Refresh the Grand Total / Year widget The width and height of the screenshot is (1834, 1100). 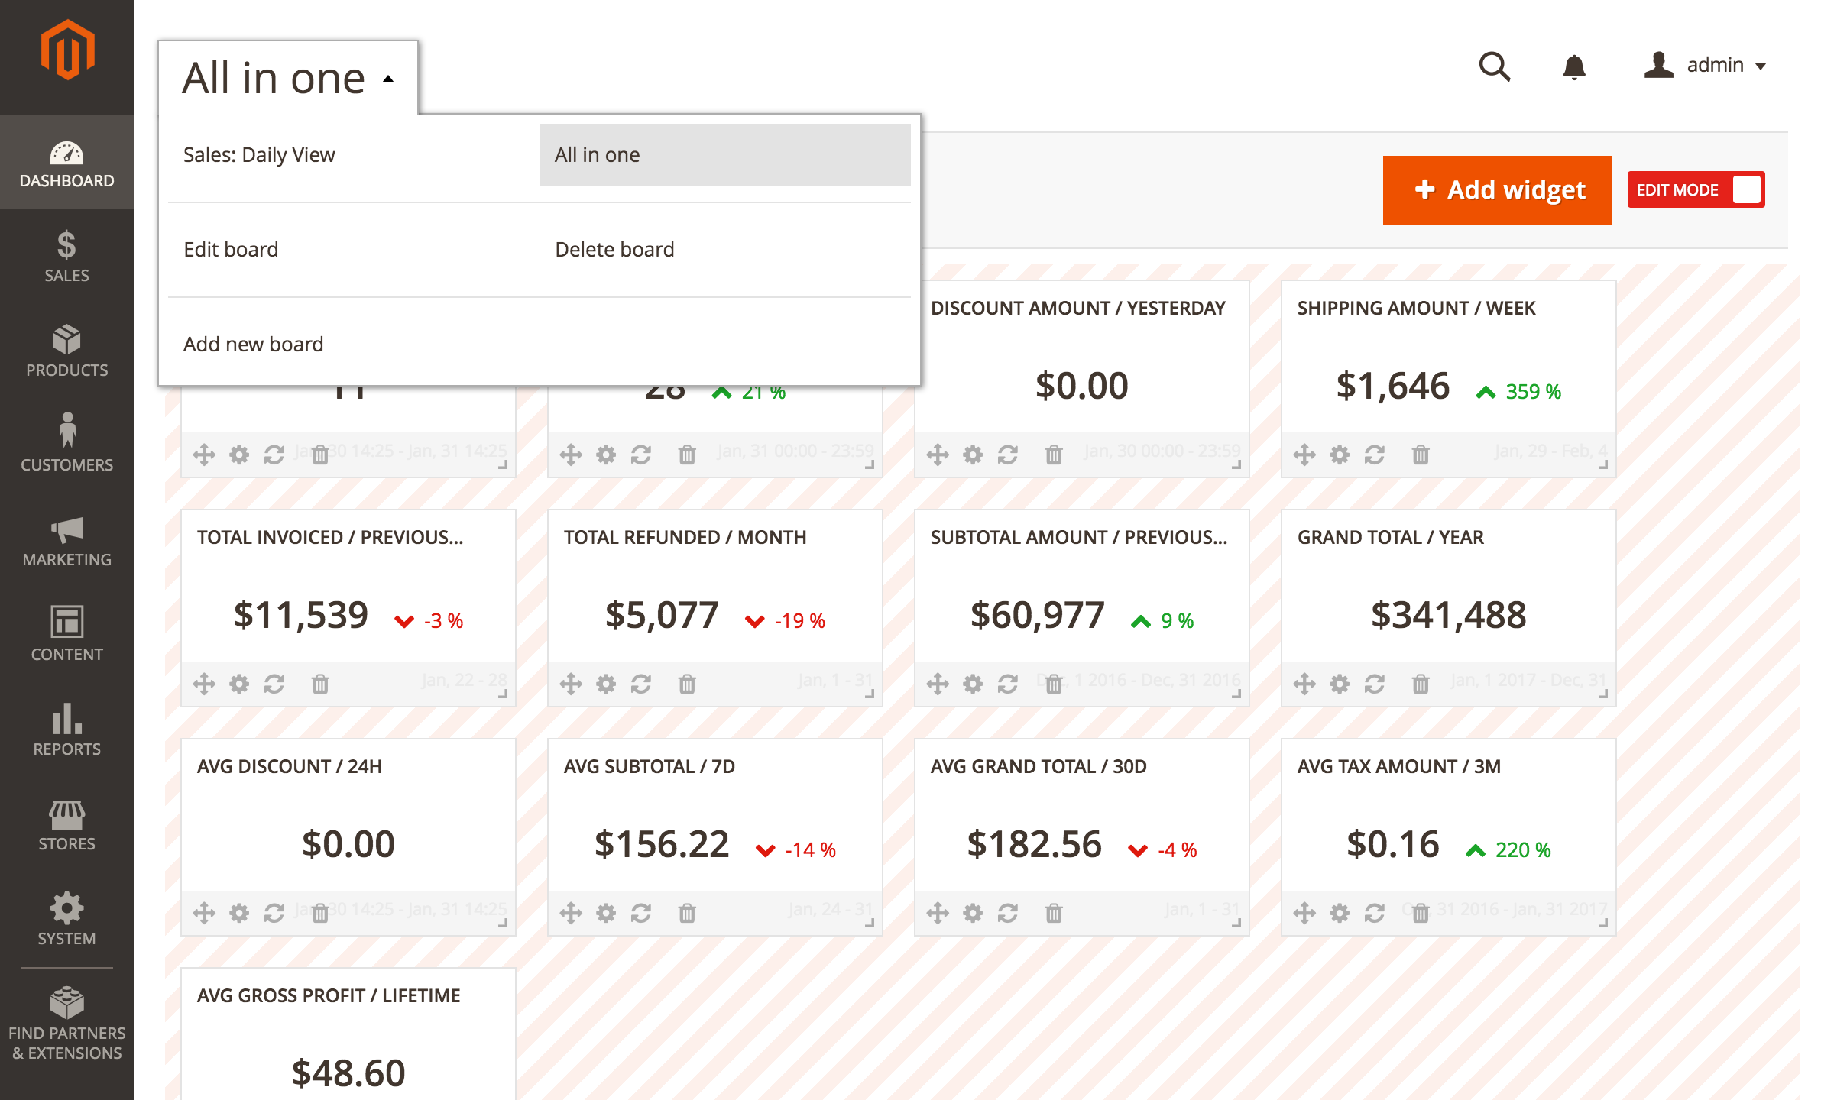1375,684
